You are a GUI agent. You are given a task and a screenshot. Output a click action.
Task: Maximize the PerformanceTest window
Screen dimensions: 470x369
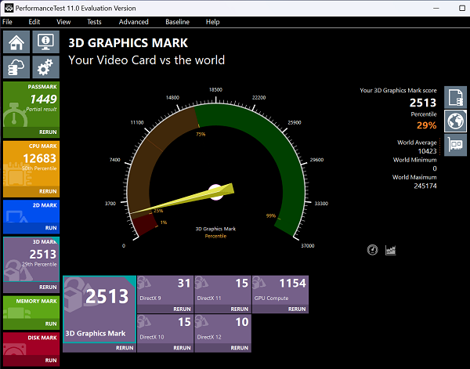click(x=462, y=8)
